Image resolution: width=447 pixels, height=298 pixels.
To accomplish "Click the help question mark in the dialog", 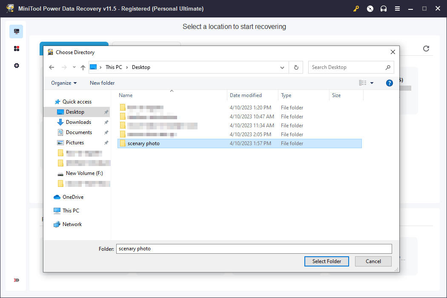I will 389,83.
